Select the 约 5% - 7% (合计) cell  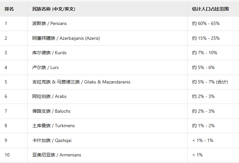point(210,82)
